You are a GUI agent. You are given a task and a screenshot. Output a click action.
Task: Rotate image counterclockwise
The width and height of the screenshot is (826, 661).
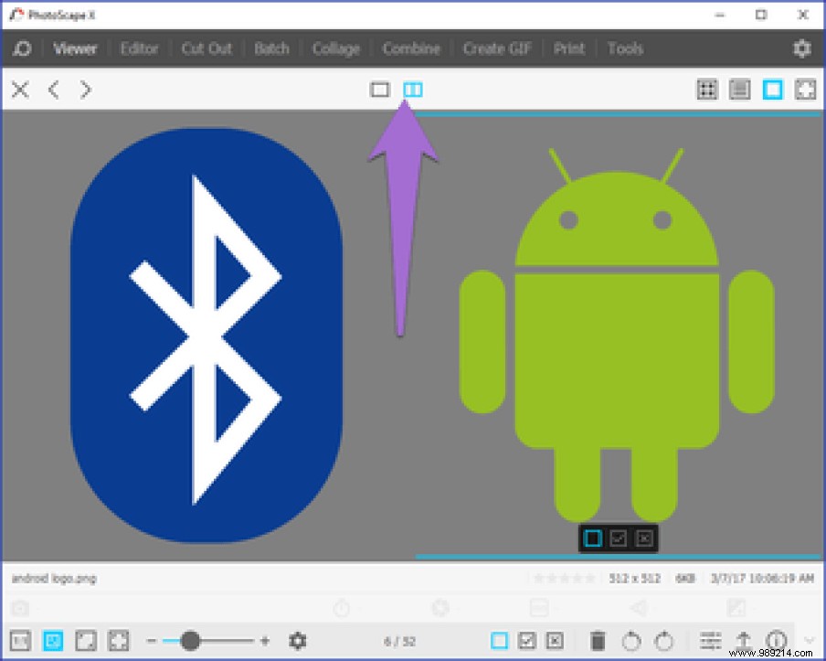click(x=630, y=641)
